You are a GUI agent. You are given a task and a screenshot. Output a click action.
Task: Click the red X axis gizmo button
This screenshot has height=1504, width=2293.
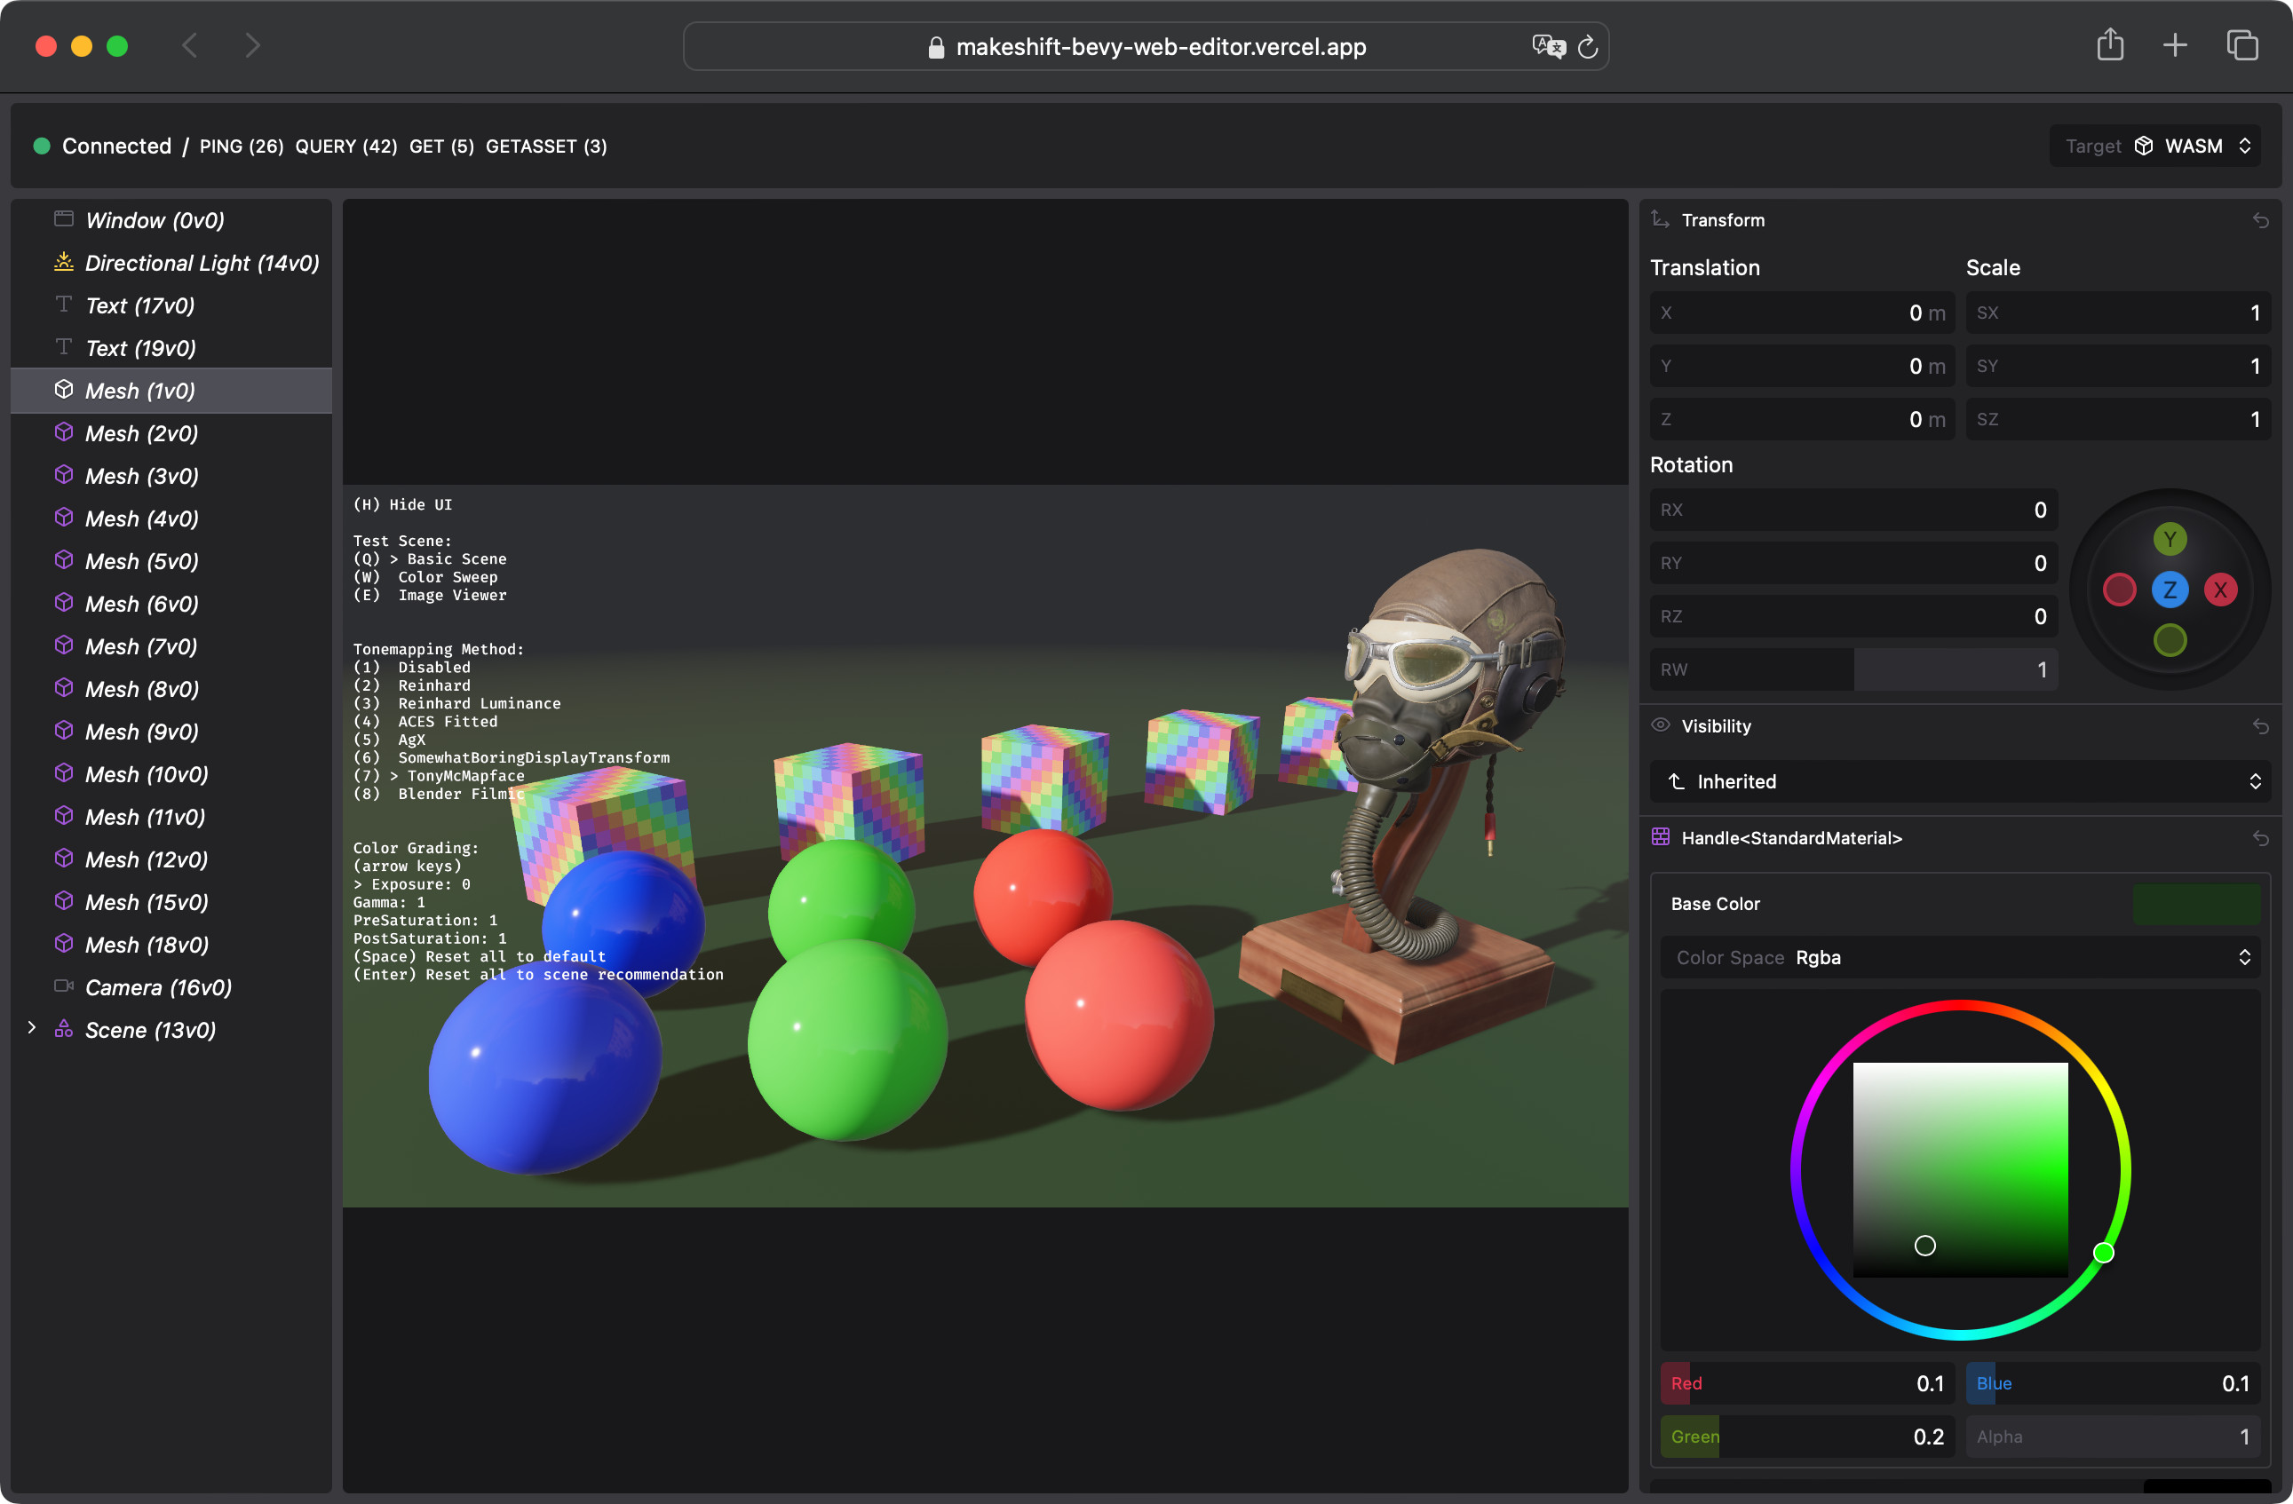coord(2221,590)
